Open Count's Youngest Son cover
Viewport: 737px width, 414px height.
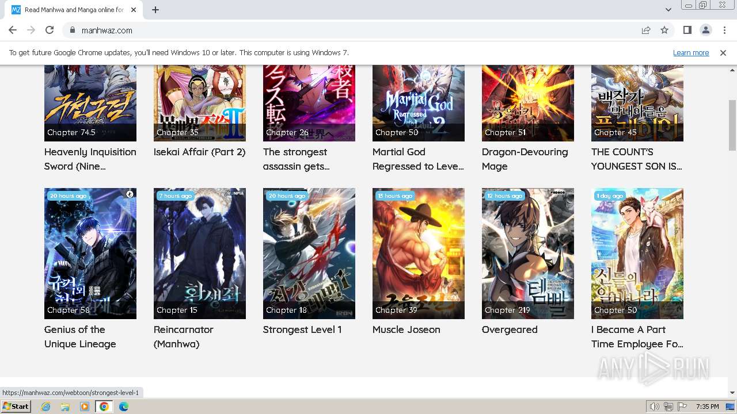coord(637,103)
